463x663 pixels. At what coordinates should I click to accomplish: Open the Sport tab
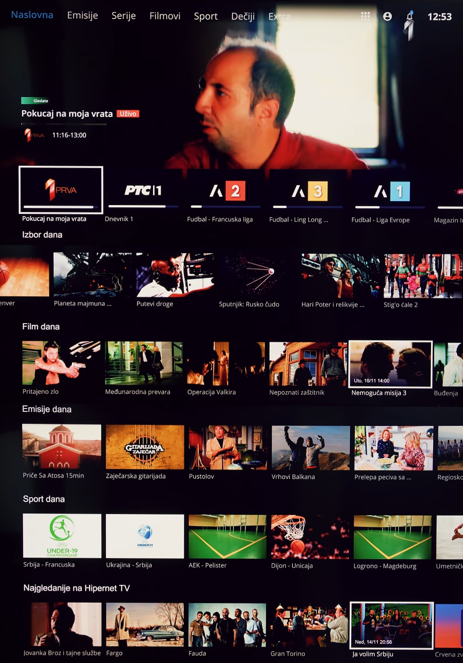[x=206, y=16]
